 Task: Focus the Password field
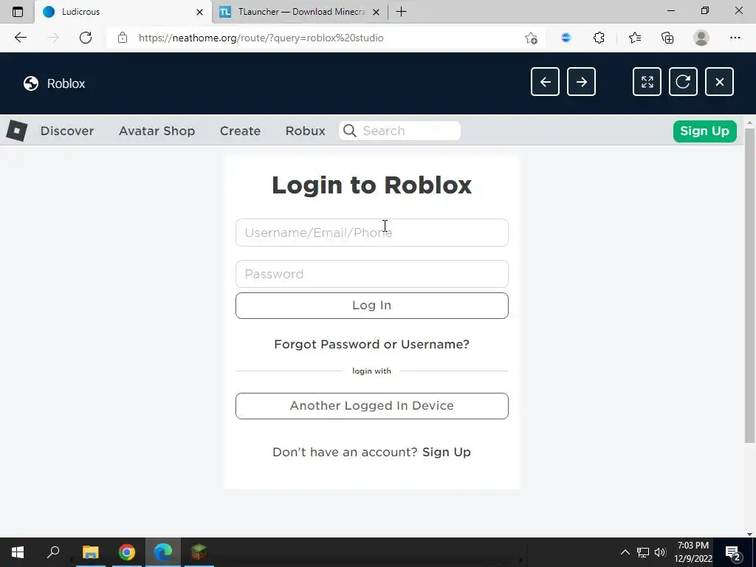coord(372,274)
